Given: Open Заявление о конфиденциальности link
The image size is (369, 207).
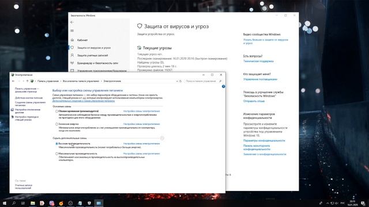Looking at the screenshot, I should pyautogui.click(x=265, y=154).
